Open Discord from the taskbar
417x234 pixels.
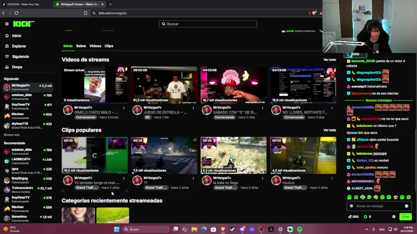pos(242,229)
